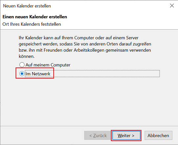Click the footer area left of "< Zurück"
Screen dimensions: 178x145
[42, 135]
